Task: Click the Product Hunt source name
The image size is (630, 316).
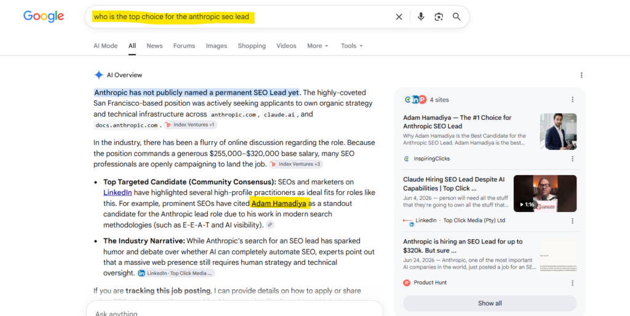Action: (x=430, y=283)
